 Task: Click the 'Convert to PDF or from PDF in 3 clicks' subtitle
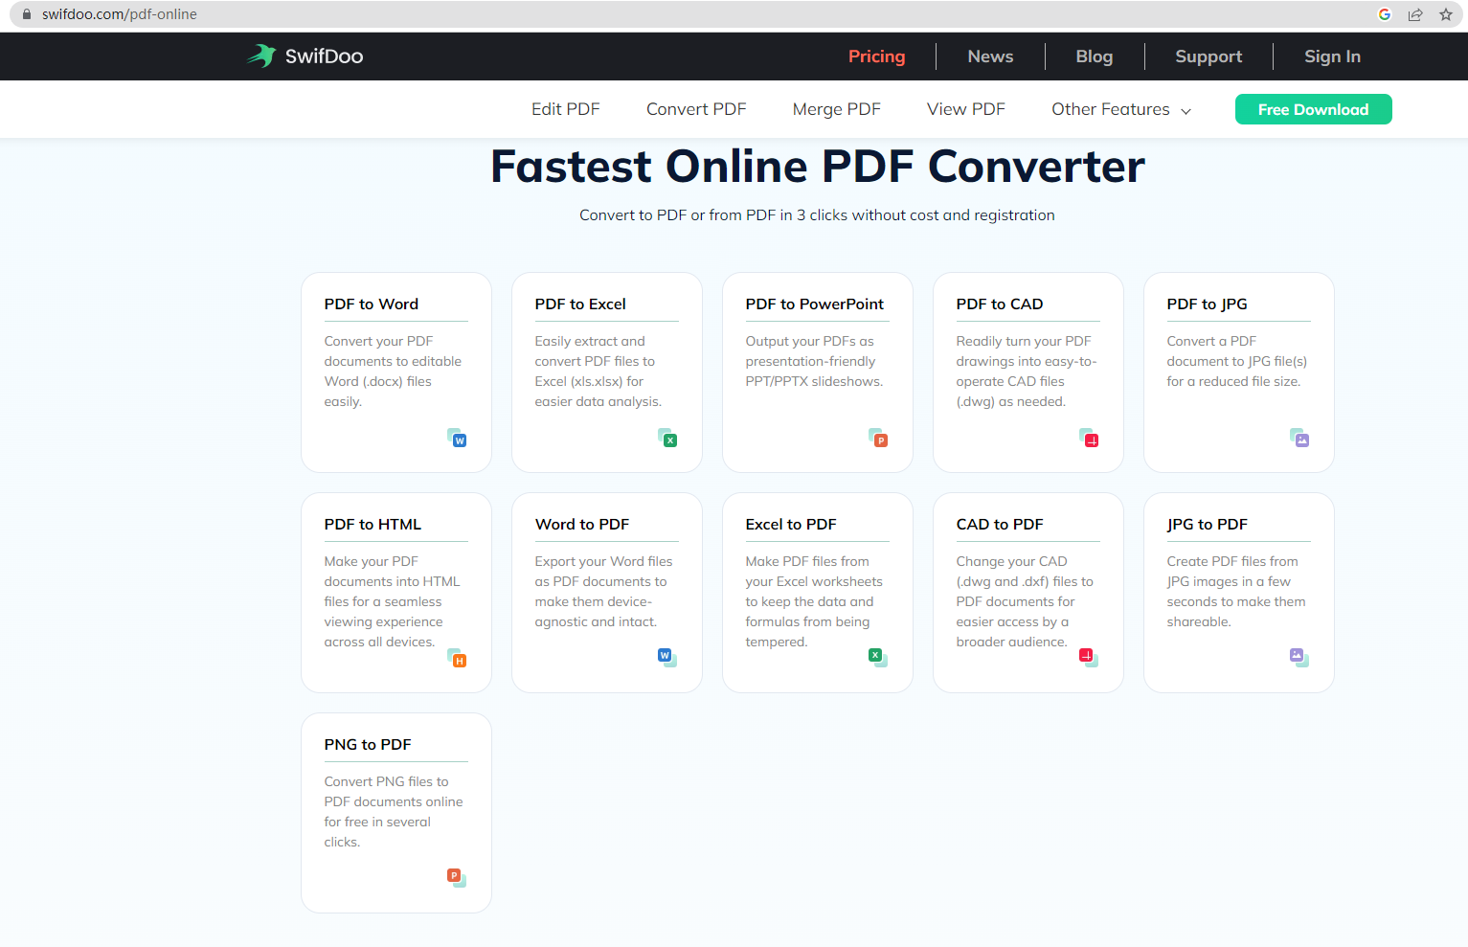(x=817, y=215)
